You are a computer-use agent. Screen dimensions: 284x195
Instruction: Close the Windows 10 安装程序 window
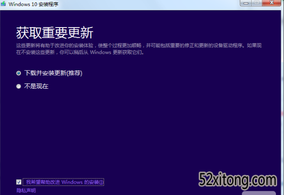click(x=272, y=3)
